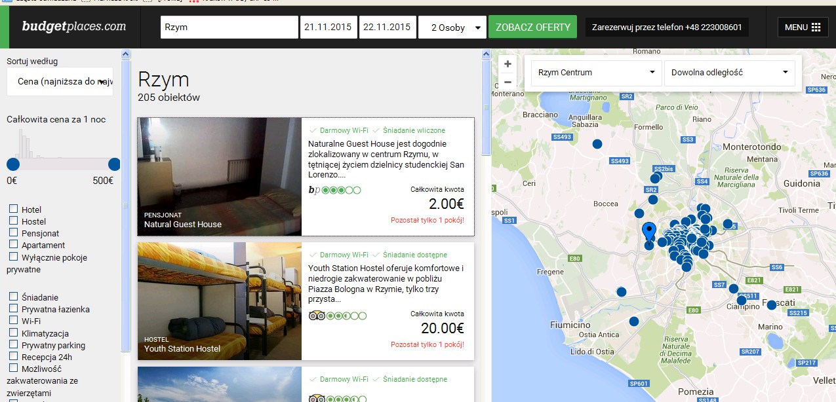Click bp rating of Natural Guest House
Viewport: 836px width, 402px height.
334,191
